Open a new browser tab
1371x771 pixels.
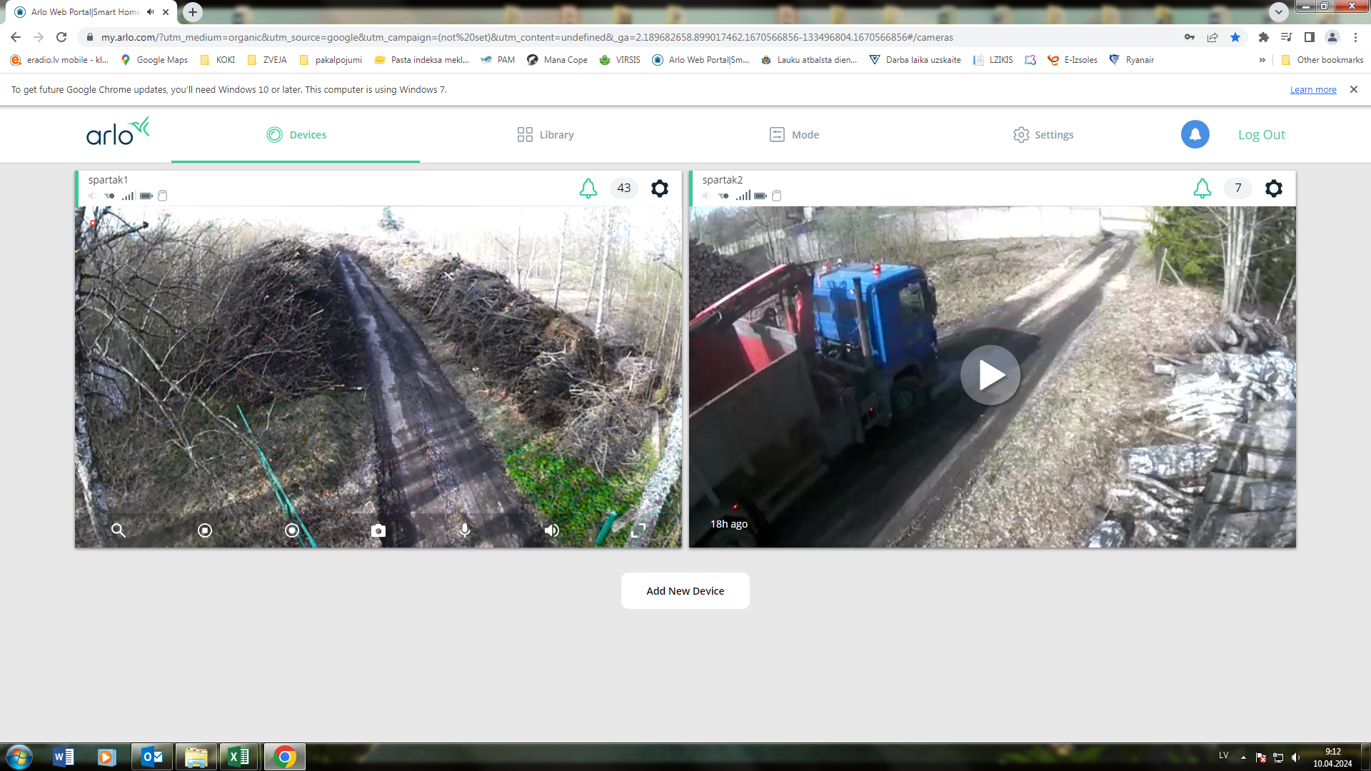click(193, 12)
